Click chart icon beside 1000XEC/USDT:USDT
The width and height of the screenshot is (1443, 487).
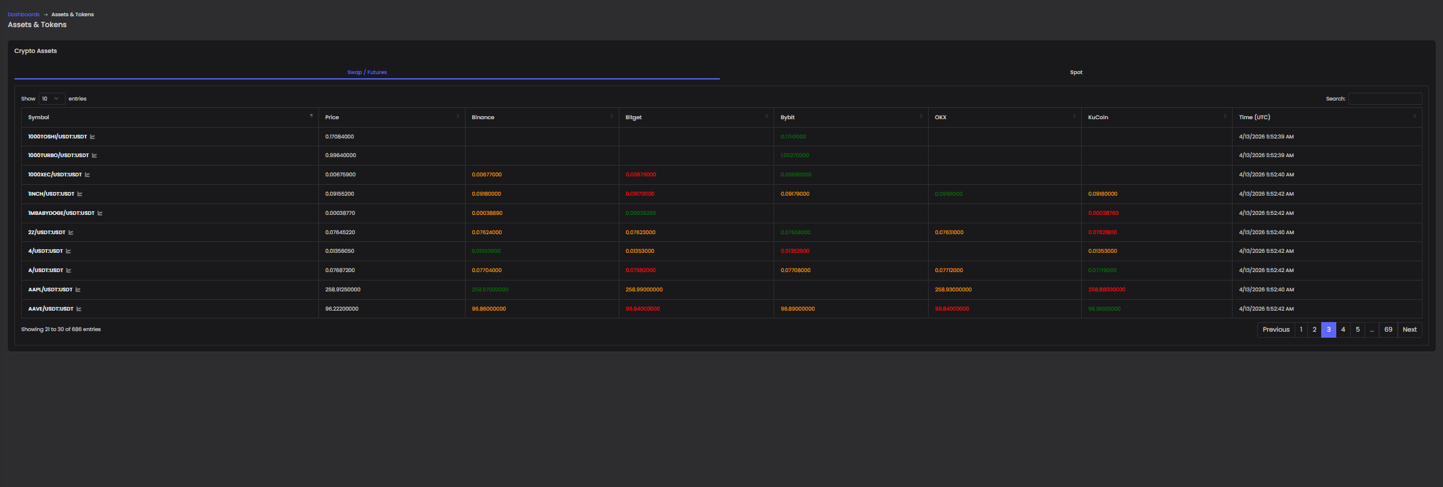click(87, 175)
